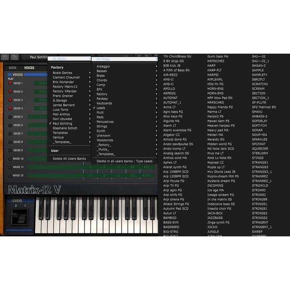Select preset 'Happy friends FG'
Screen dimensions: 290x290
pyautogui.click(x=220, y=107)
